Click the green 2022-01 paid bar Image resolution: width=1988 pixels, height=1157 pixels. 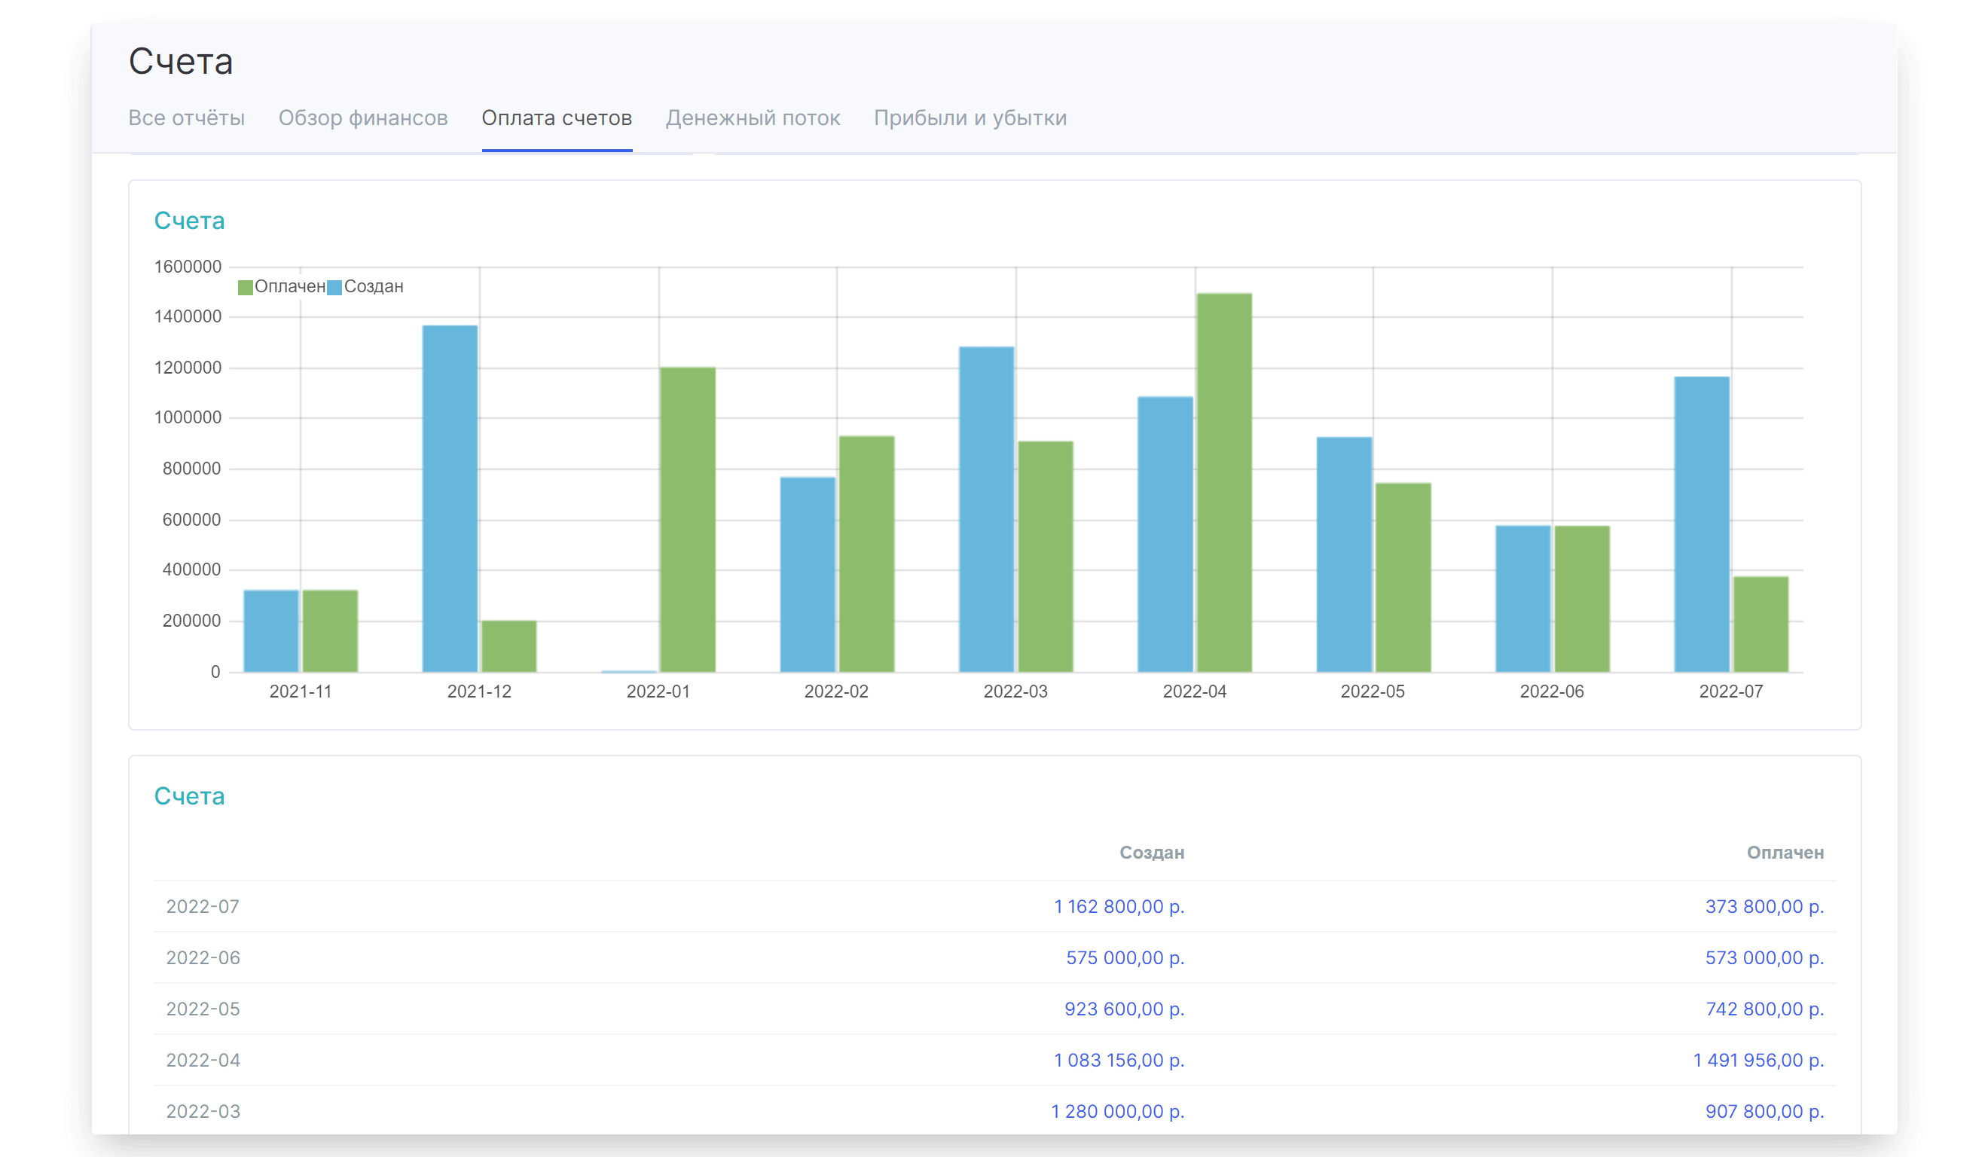coord(687,519)
